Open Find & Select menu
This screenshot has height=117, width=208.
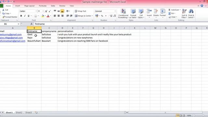coord(191,14)
